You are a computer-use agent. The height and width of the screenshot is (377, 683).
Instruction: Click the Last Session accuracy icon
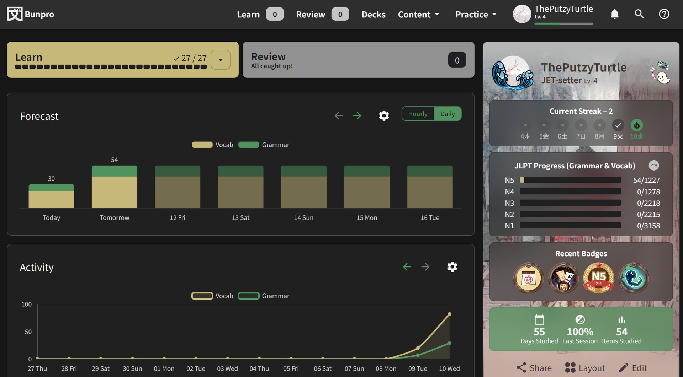pos(580,320)
